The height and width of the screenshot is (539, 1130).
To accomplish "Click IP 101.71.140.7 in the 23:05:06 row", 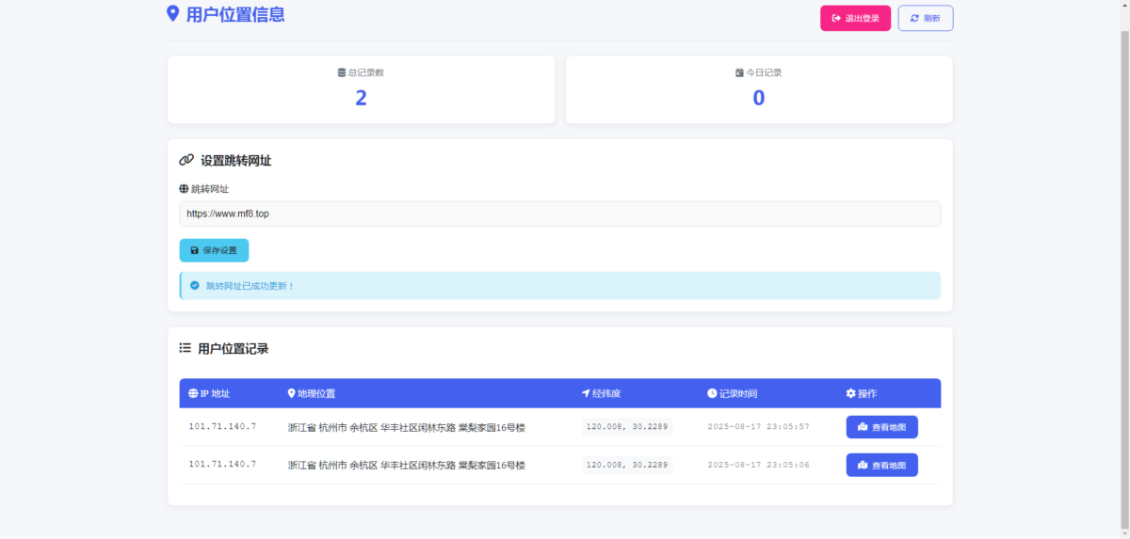I will (x=222, y=465).
